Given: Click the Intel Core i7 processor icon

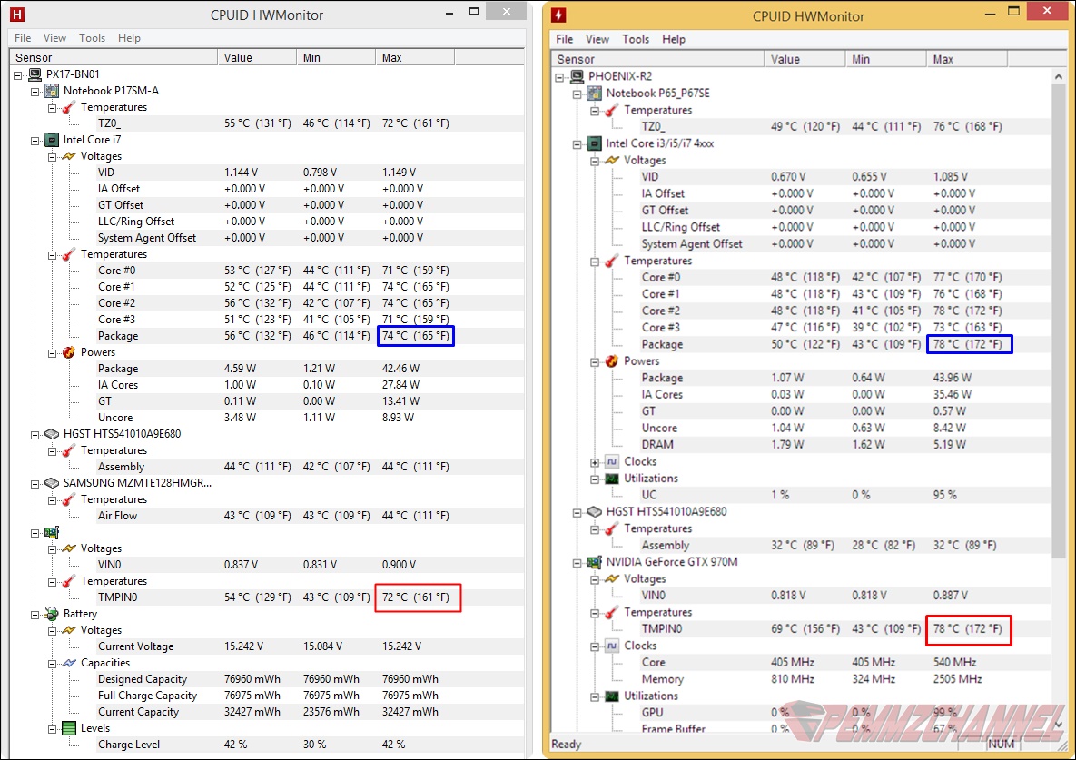Looking at the screenshot, I should (x=52, y=140).
